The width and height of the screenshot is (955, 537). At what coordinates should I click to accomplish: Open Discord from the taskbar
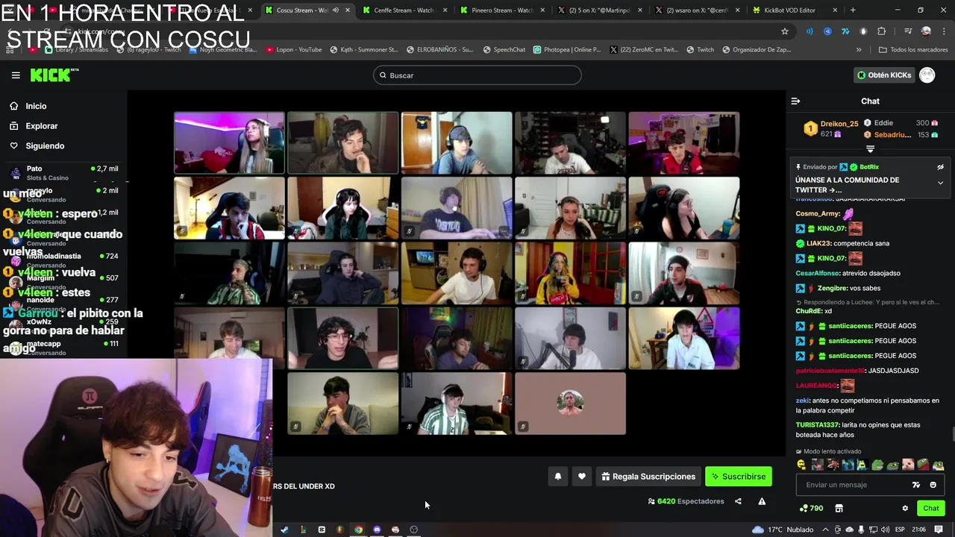point(377,530)
